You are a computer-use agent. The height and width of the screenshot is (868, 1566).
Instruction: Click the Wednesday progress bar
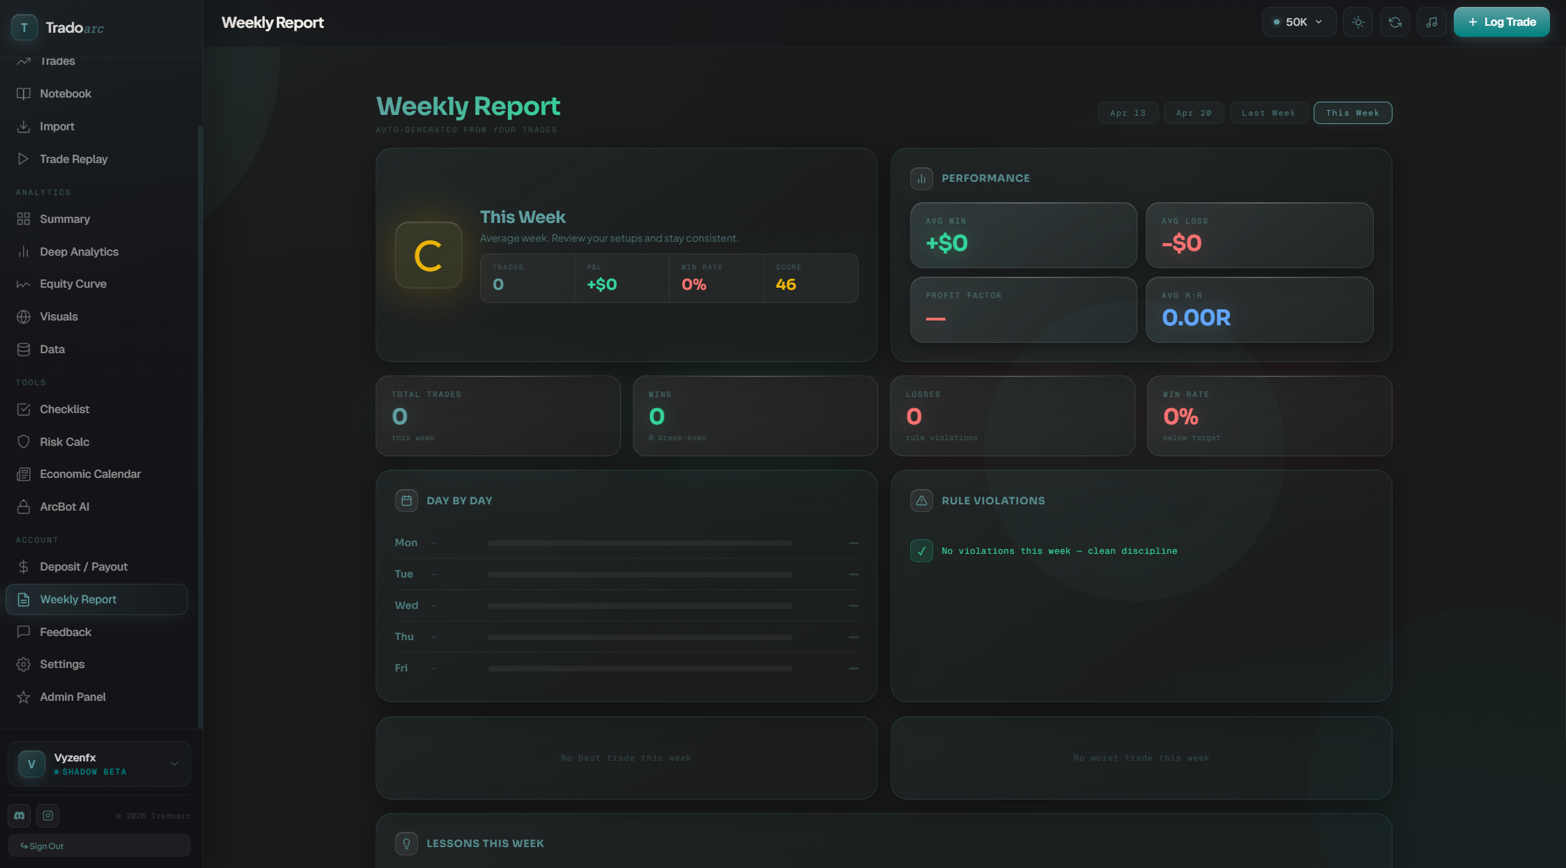click(x=640, y=605)
